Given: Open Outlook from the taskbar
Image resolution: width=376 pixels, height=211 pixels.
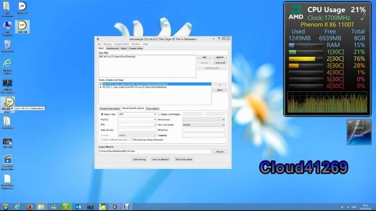Looking at the screenshot, I should tap(78, 207).
